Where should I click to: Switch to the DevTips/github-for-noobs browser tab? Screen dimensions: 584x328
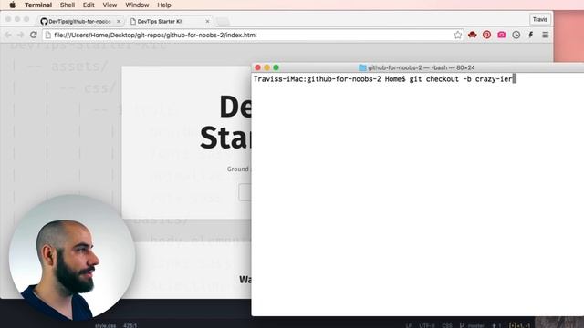(x=80, y=21)
